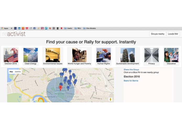Open the Beers for Bernie group link
This screenshot has height=129, width=182.
point(131,81)
